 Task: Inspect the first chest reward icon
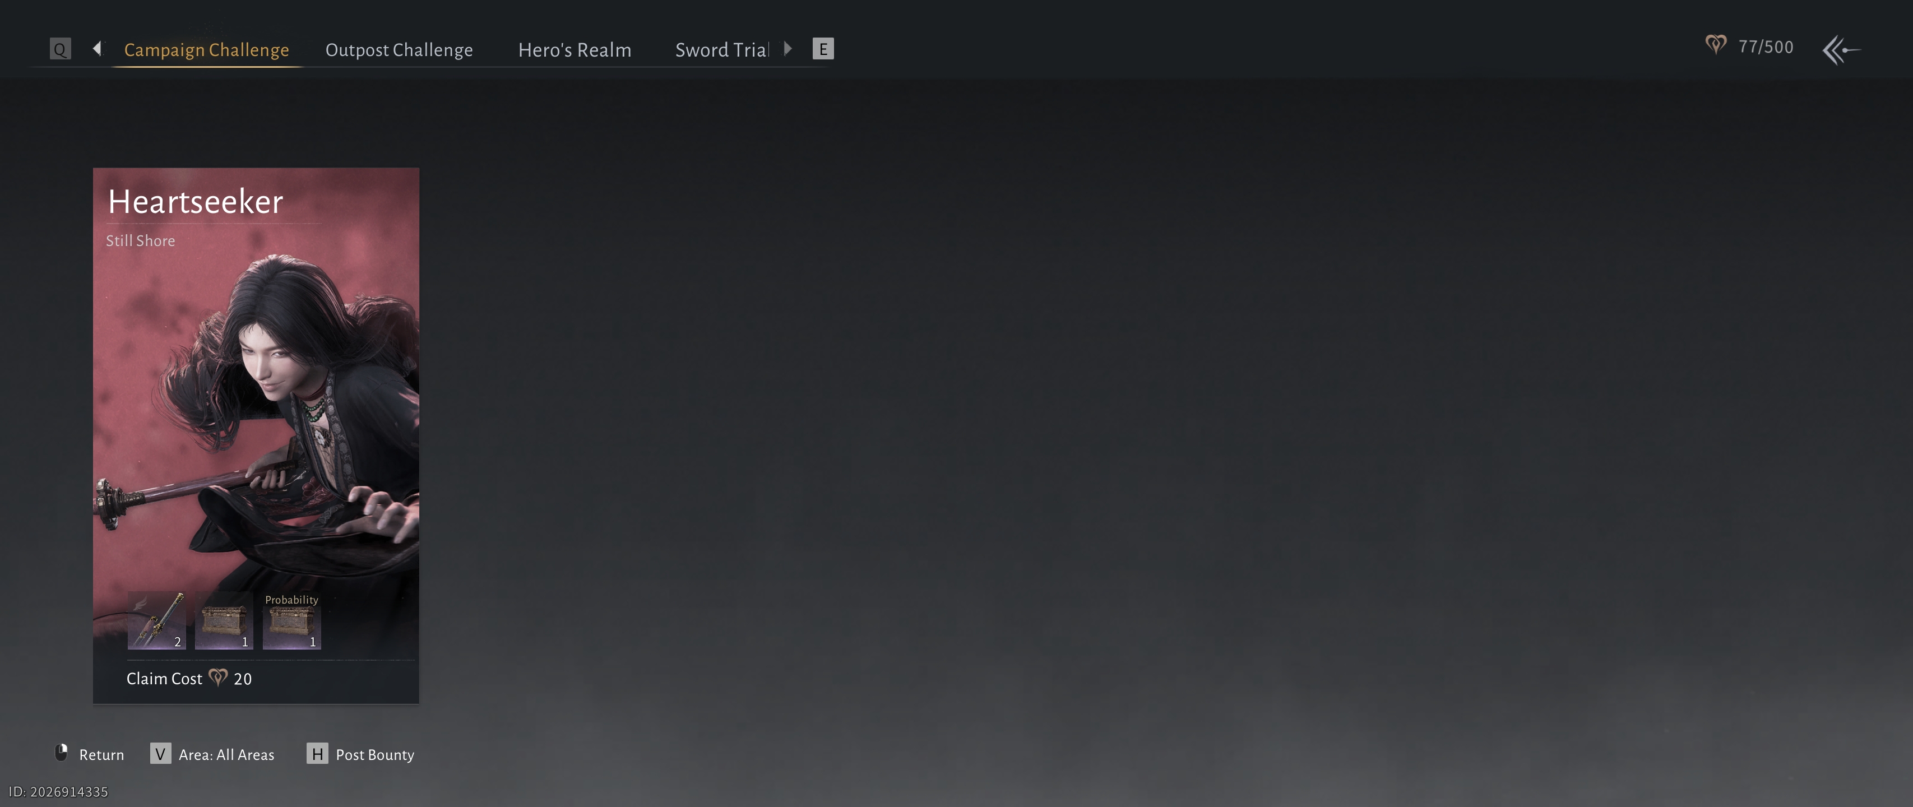pyautogui.click(x=224, y=620)
